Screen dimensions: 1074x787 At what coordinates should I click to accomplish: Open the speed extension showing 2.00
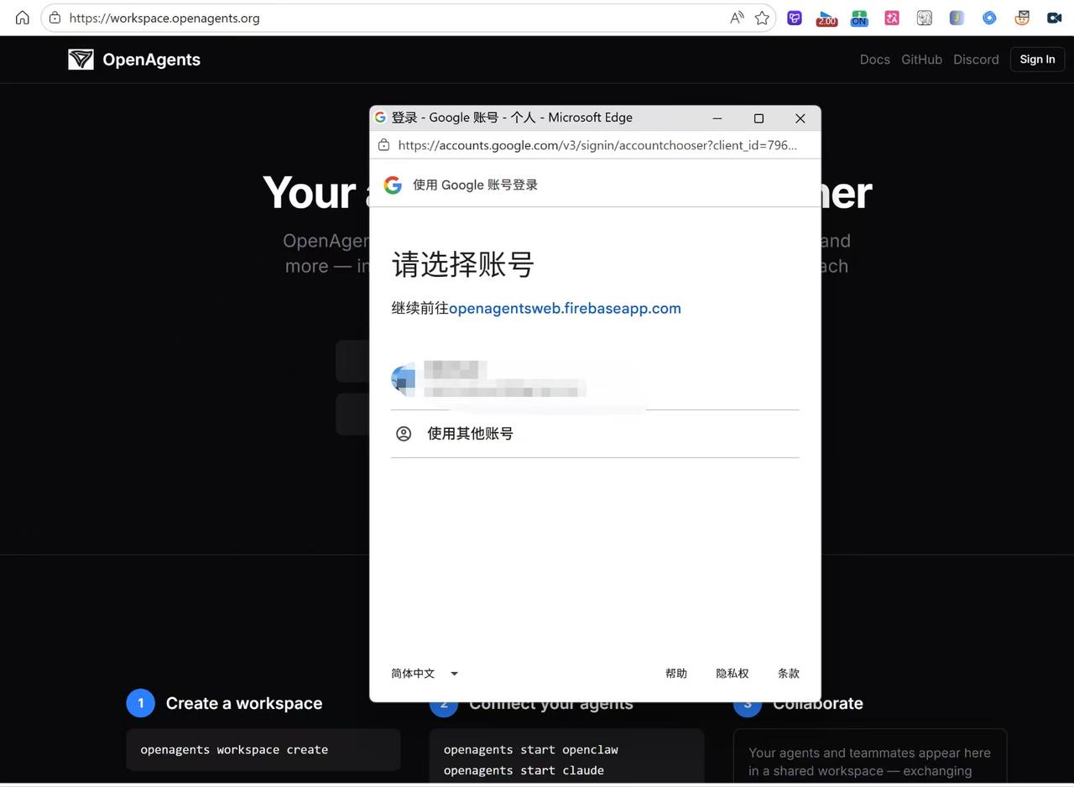(826, 18)
